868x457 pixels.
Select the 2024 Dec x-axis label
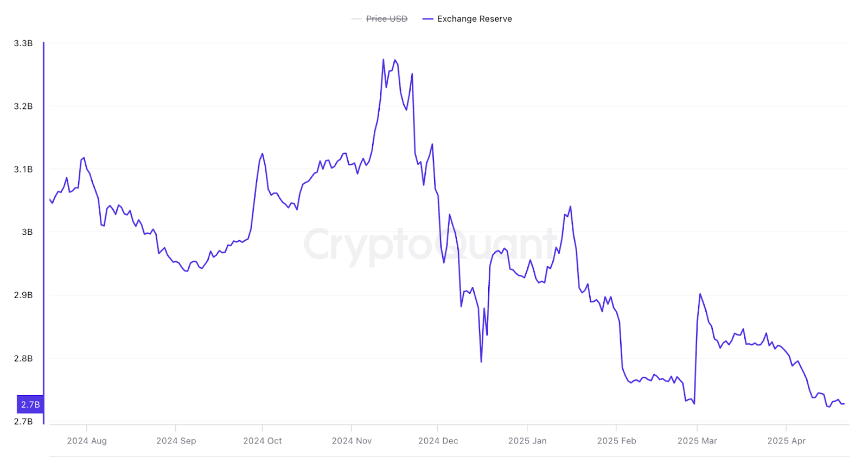[x=438, y=441]
